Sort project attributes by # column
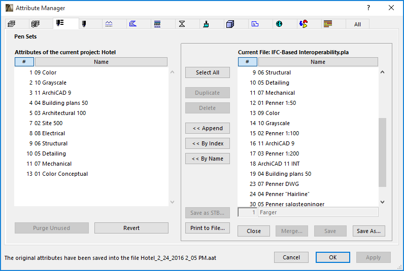Screen dimensions: 404x271 pos(24,62)
